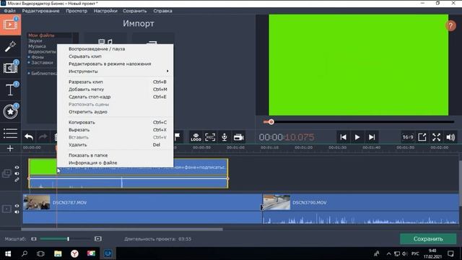Open the Настройки menu

(x=105, y=11)
